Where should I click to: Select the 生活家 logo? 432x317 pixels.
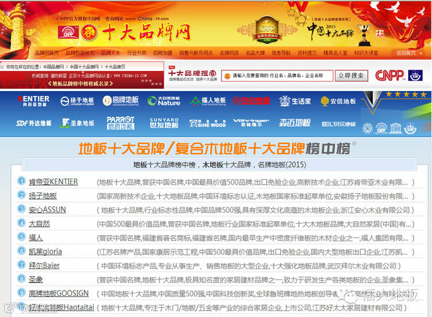(x=295, y=101)
